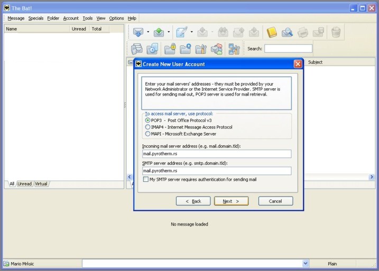The height and width of the screenshot is (271, 379).
Task: Click the Reply to all icon
Action: [223, 32]
